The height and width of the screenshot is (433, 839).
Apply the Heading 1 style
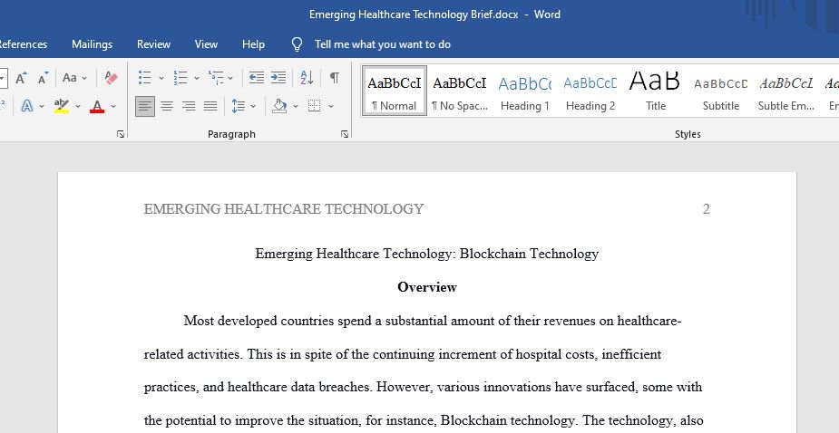tap(525, 91)
